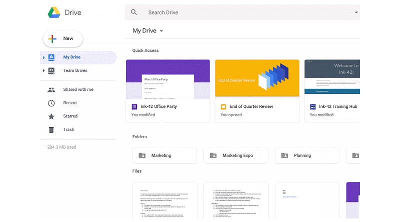Screen dimensions: 400x222
Task: Click the Team Drives sidebar icon
Action: (x=51, y=70)
